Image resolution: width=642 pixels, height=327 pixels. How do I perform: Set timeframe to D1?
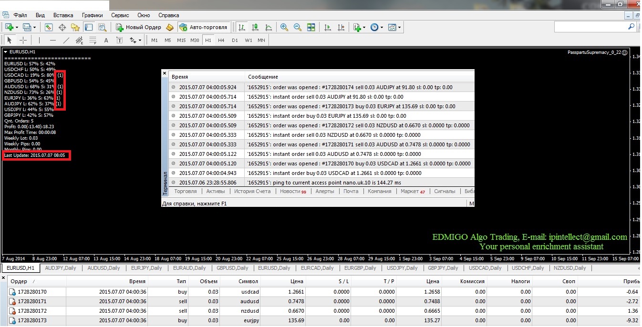(235, 40)
